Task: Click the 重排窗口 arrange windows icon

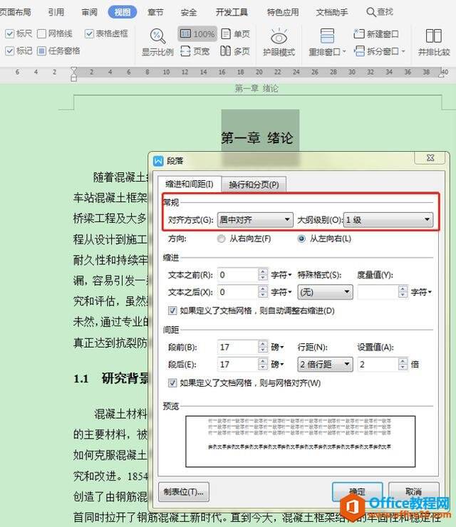Action: tap(327, 36)
